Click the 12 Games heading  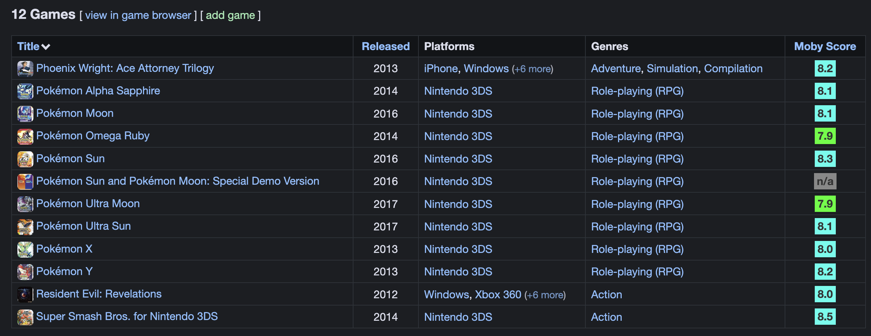click(43, 15)
